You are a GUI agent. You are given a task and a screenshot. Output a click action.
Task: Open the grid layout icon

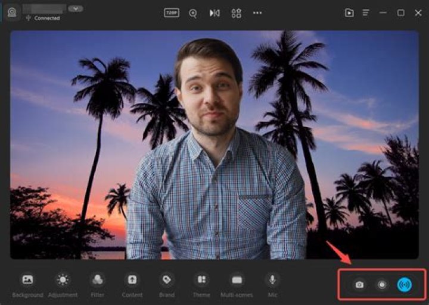tap(236, 13)
